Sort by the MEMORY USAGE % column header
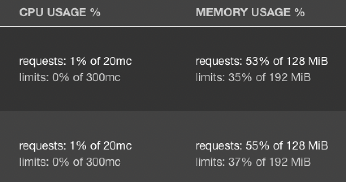The width and height of the screenshot is (346, 182). click(x=250, y=12)
